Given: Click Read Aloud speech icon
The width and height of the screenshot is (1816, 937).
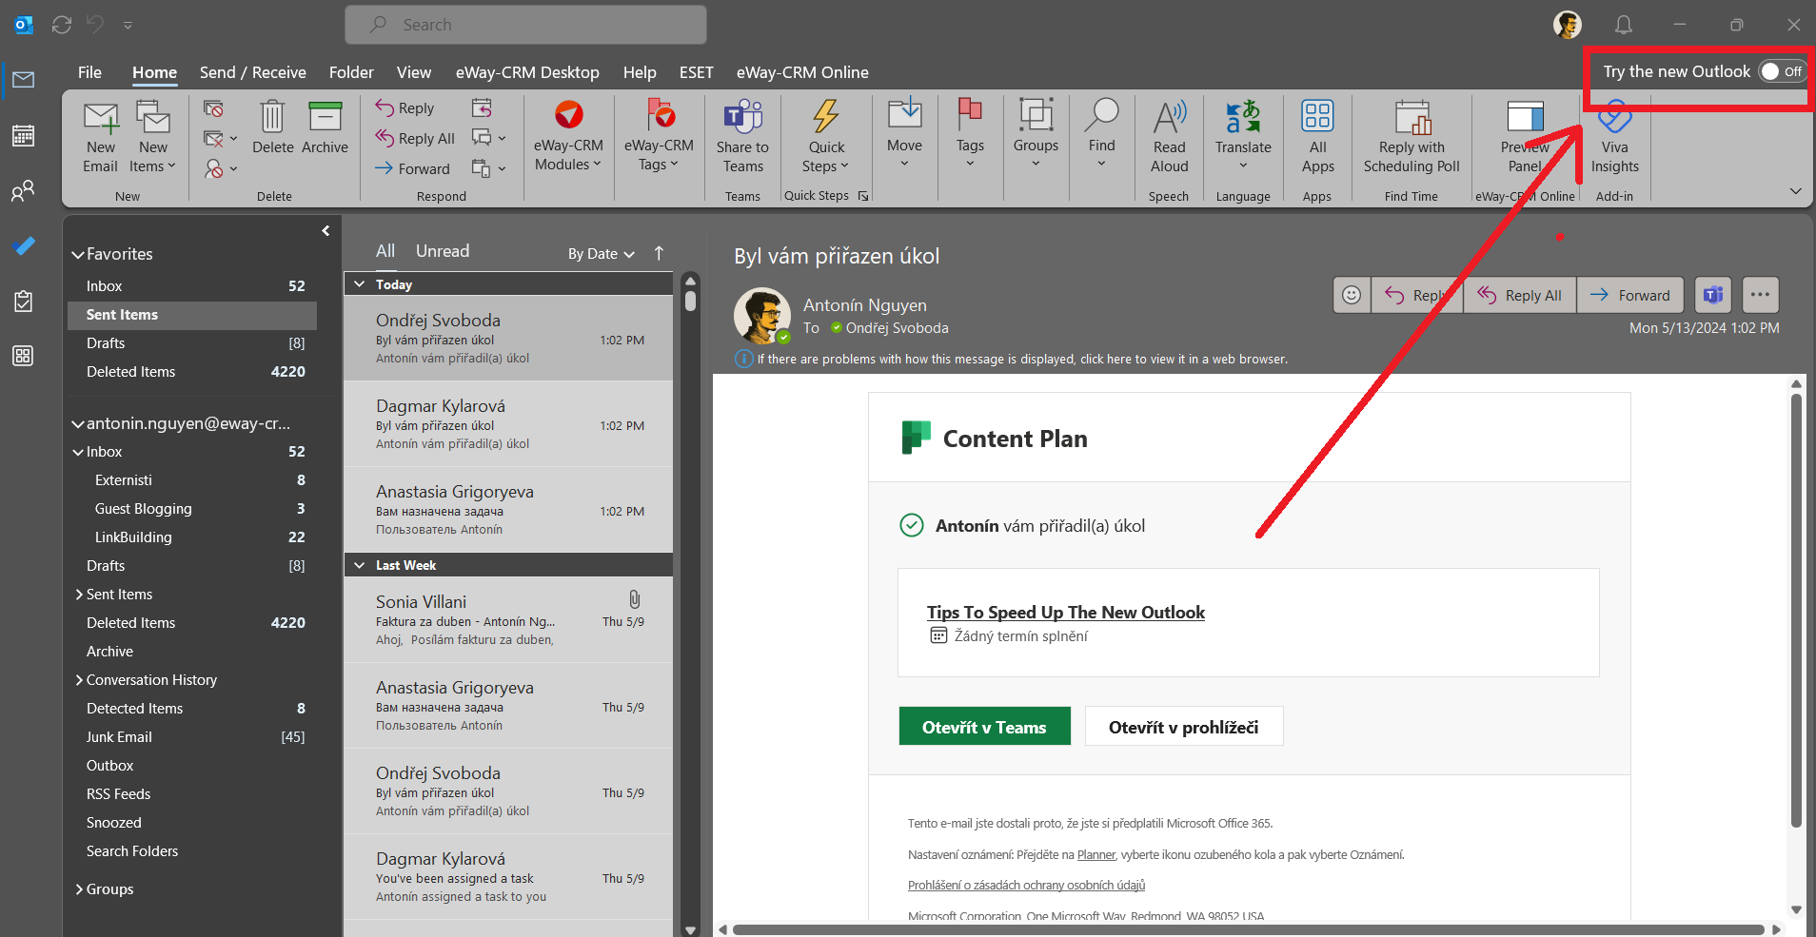Looking at the screenshot, I should [1169, 116].
